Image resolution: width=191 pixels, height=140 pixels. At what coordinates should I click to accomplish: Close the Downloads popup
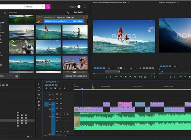point(84,17)
